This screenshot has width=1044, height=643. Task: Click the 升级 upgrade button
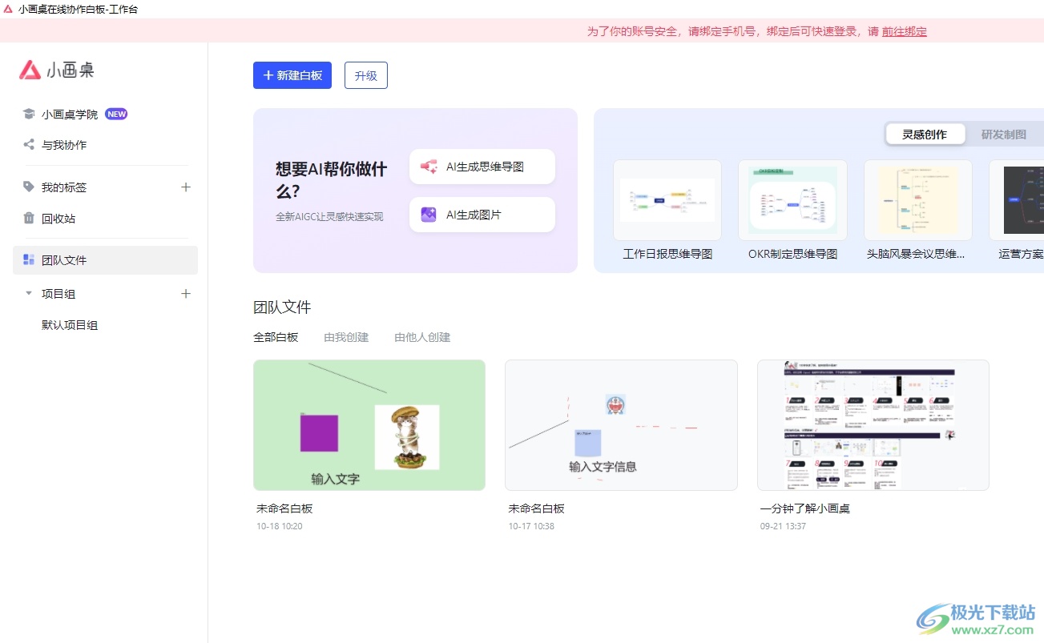[366, 75]
